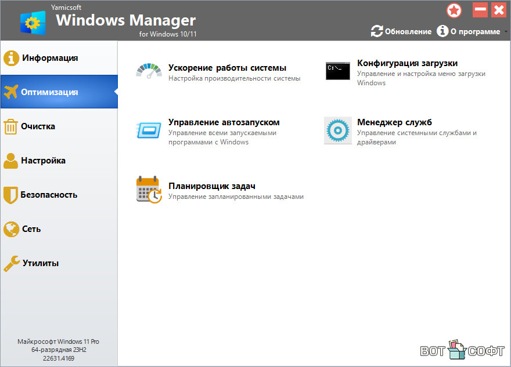This screenshot has width=511, height=367.
Task: Launch Планировщик задач from the list
Action: pyautogui.click(x=211, y=186)
